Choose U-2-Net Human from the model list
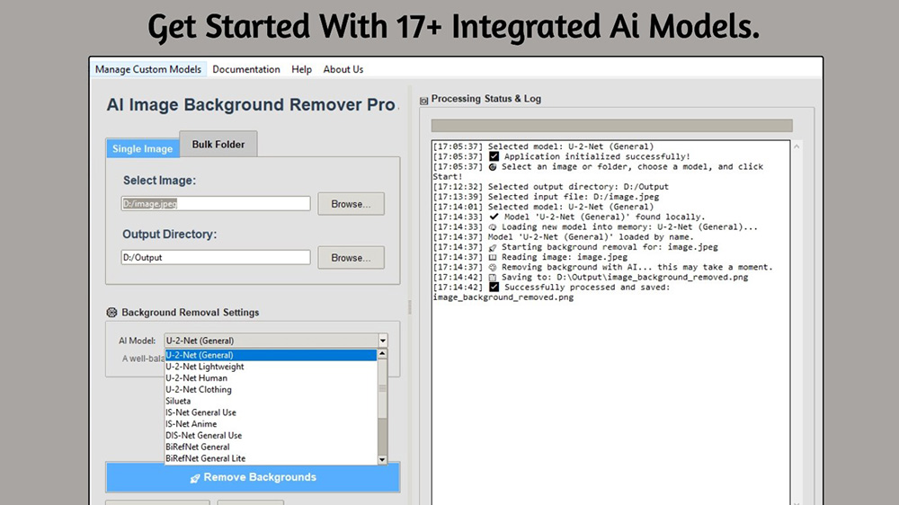 coord(197,378)
